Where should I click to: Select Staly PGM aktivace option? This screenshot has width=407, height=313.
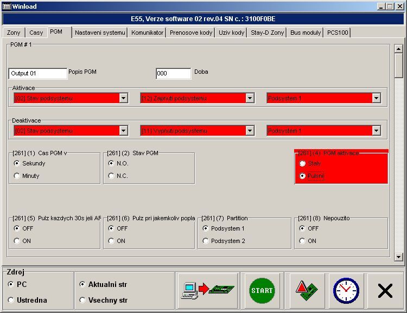[303, 163]
